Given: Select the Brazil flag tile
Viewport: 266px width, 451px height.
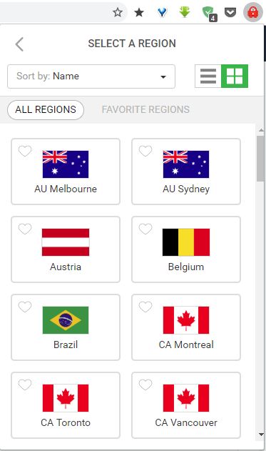Looking at the screenshot, I should coord(66,327).
